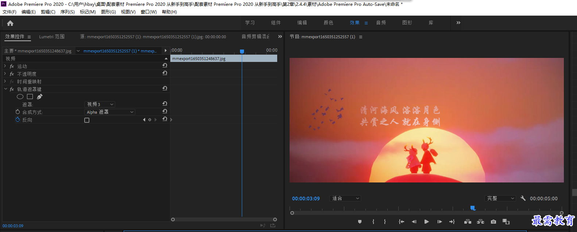Open the 图形(G) menu
The width and height of the screenshot is (577, 232).
[x=108, y=12]
